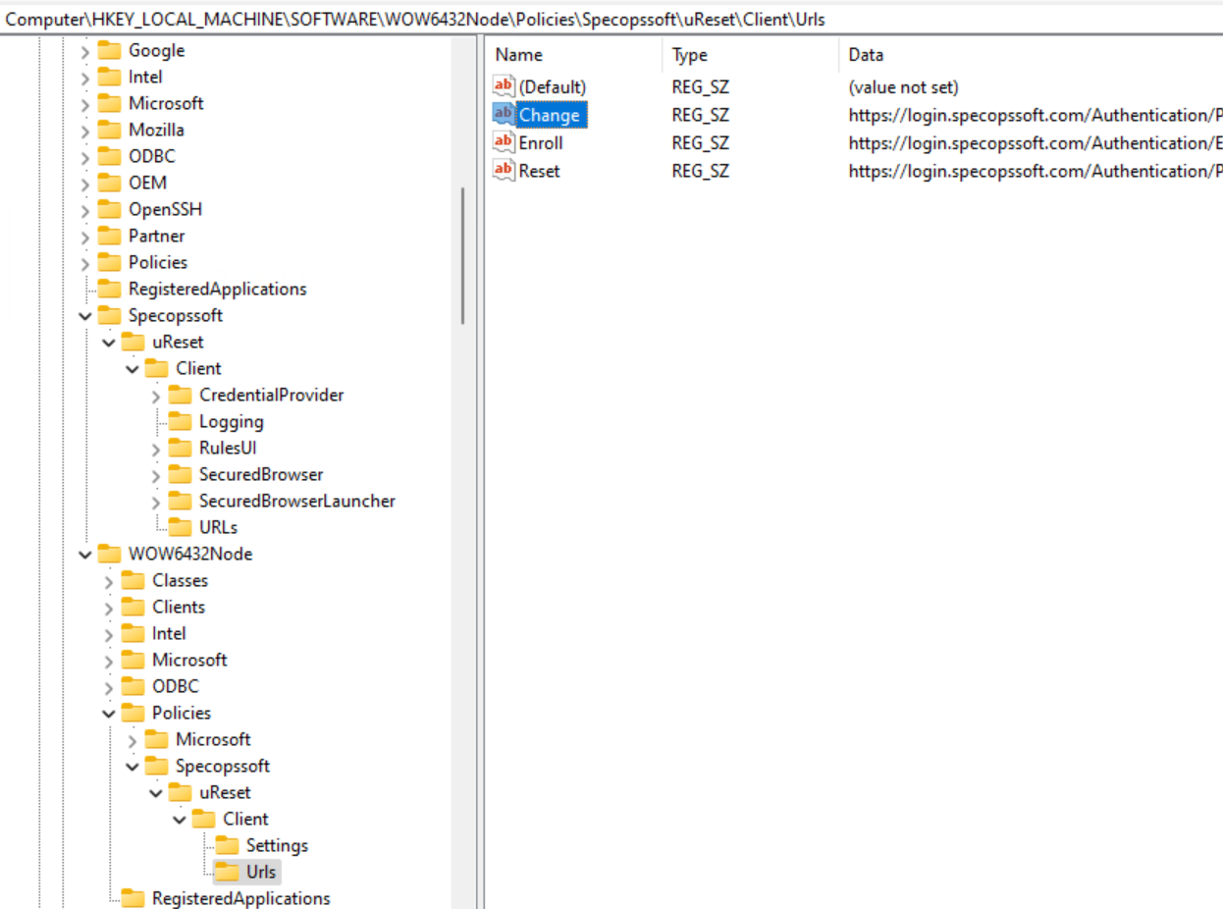This screenshot has height=909, width=1223.
Task: Click the Classes key folder icon
Action: point(133,580)
